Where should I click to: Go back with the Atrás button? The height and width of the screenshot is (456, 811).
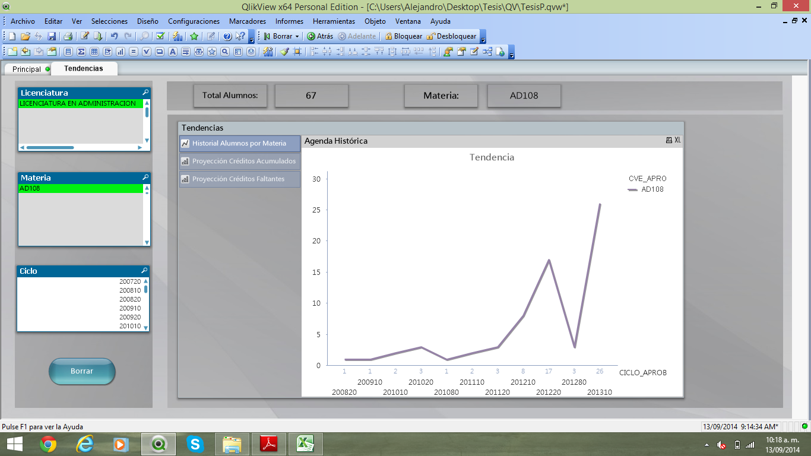click(x=320, y=36)
